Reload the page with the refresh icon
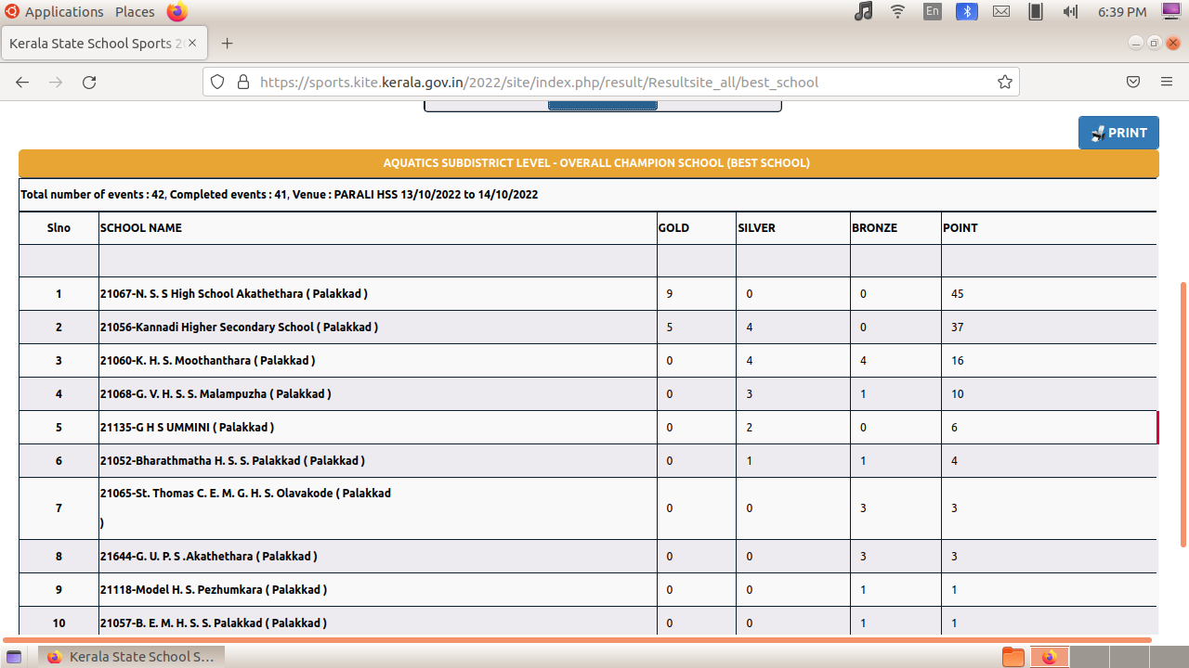Viewport: 1189px width, 668px height. [x=89, y=82]
